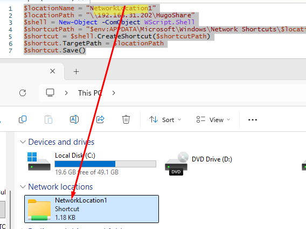Click the Devices and drives heading
The image size is (306, 229).
61,142
